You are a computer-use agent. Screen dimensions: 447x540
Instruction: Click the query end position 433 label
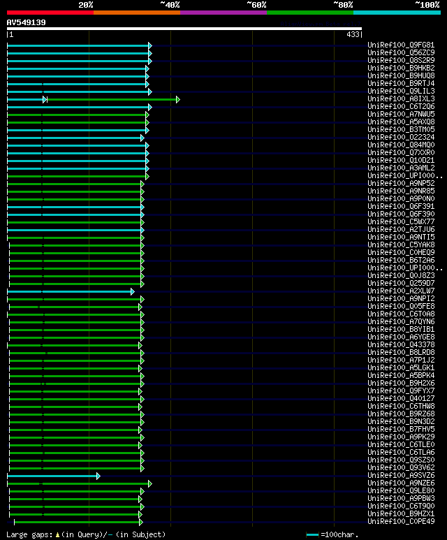(353, 34)
